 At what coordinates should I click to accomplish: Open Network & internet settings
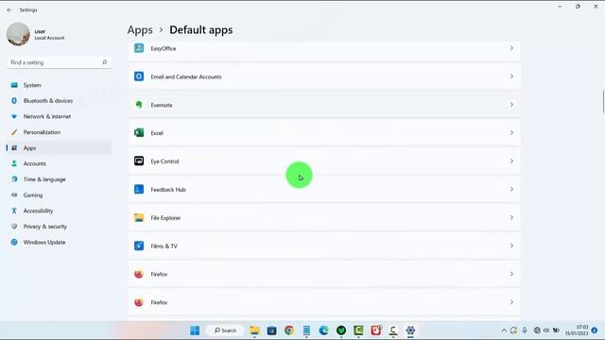pos(59,116)
